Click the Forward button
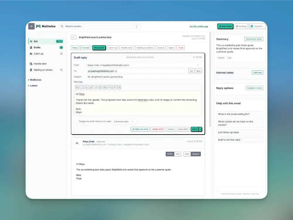293x220 pixels. pos(86,48)
